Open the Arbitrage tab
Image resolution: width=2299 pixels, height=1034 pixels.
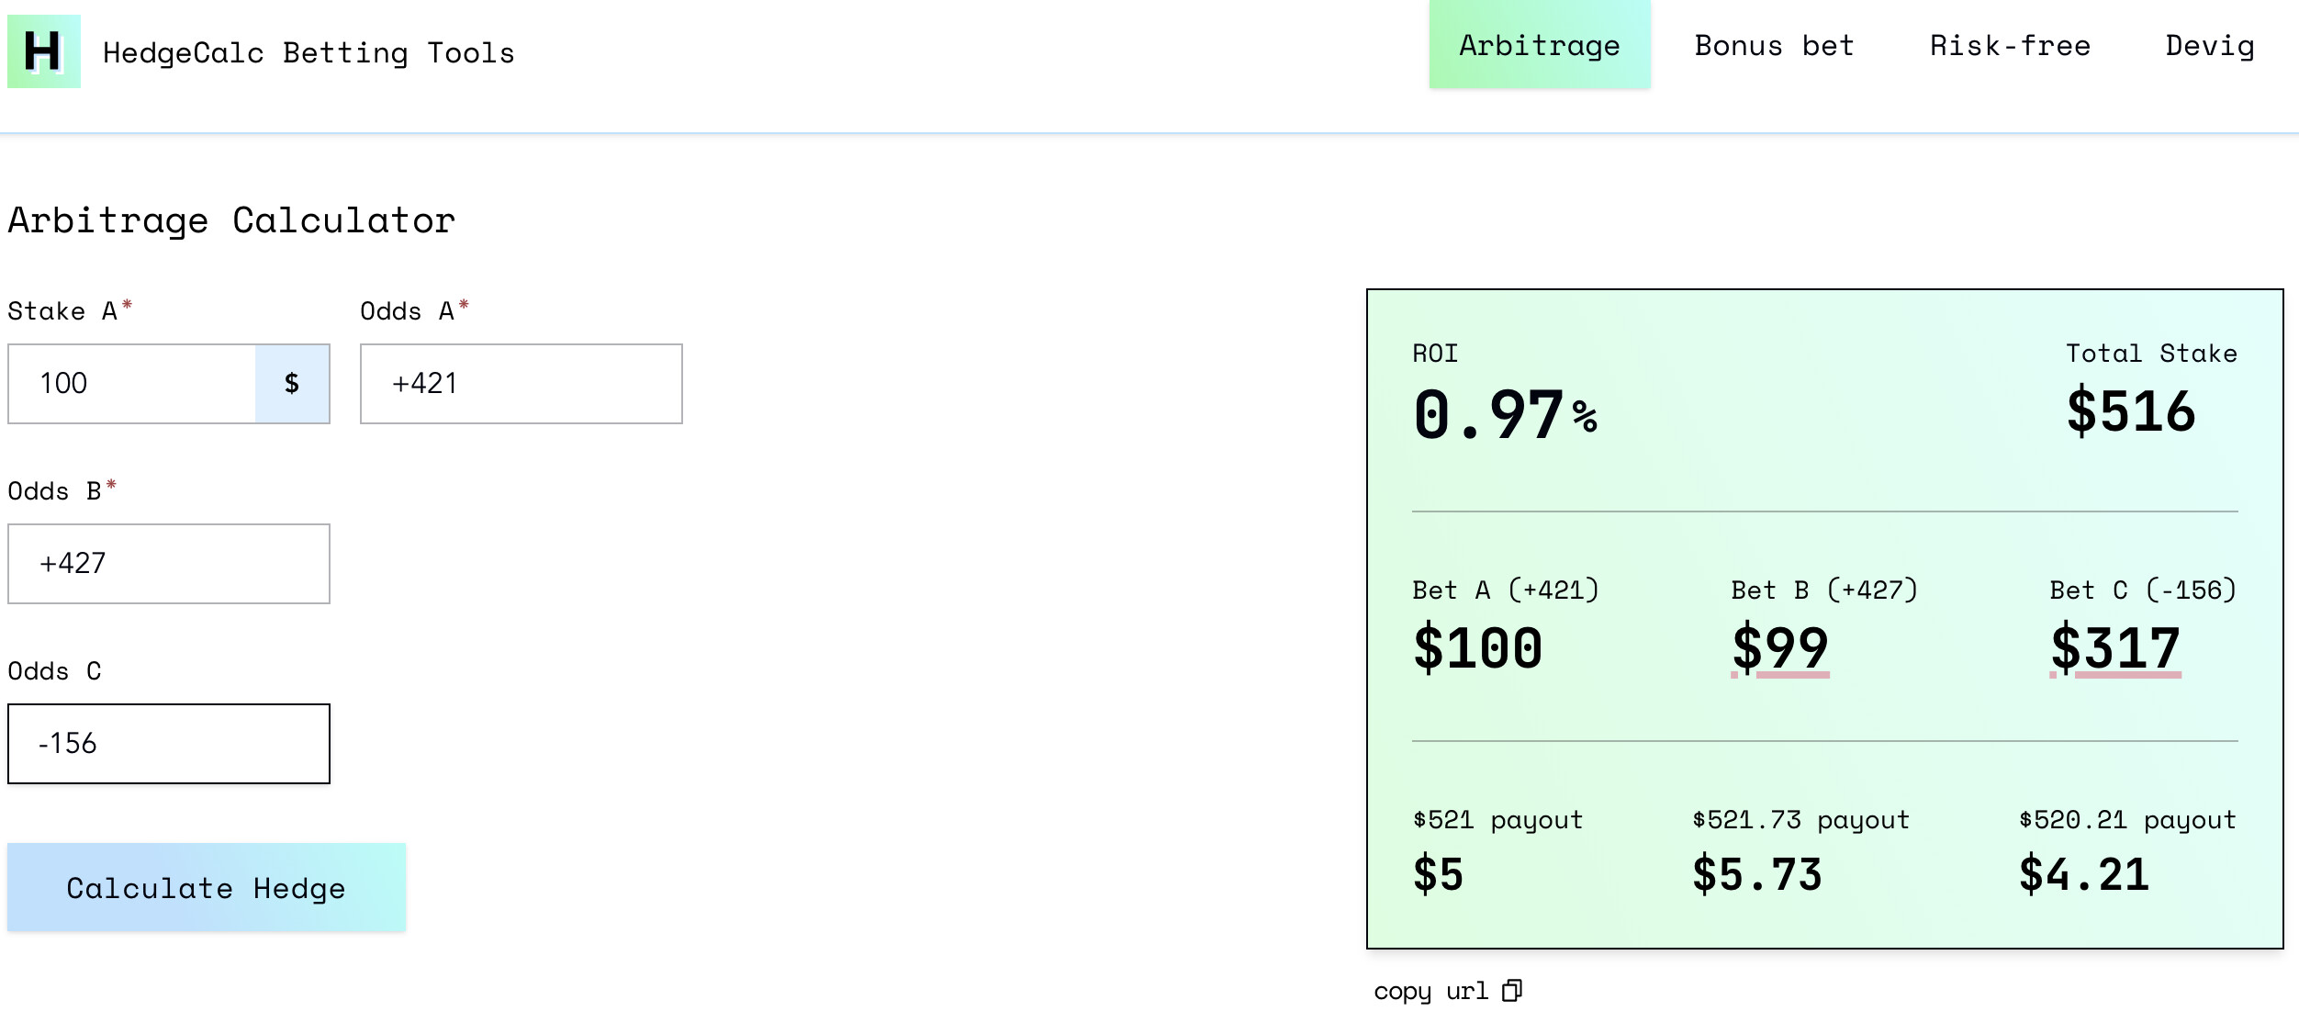click(1539, 46)
